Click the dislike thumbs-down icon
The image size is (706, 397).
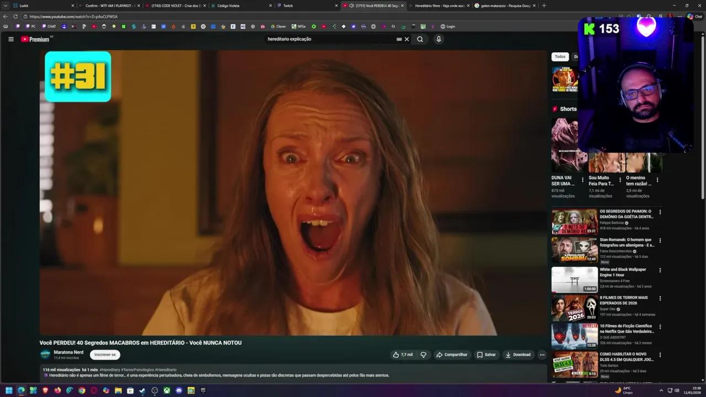click(423, 355)
